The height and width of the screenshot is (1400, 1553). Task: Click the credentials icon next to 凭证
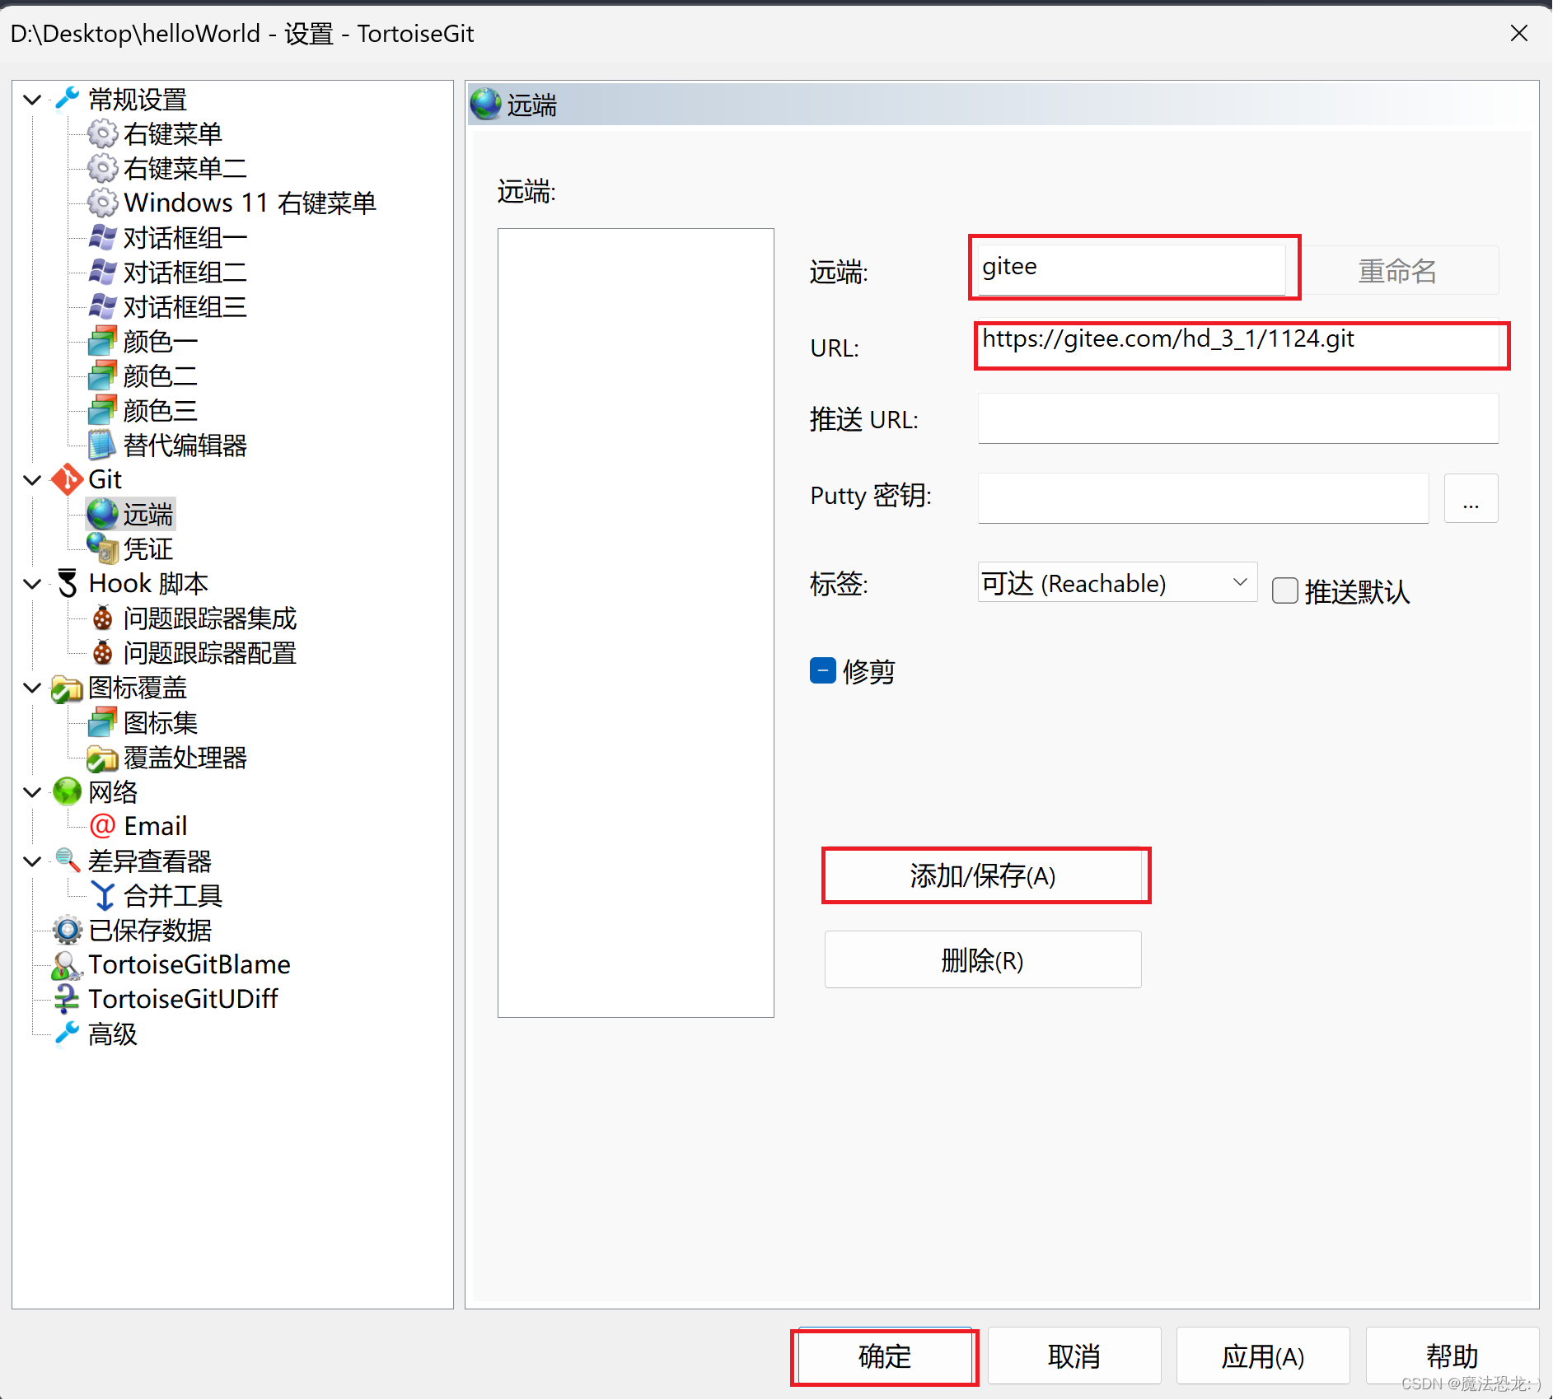tap(102, 548)
